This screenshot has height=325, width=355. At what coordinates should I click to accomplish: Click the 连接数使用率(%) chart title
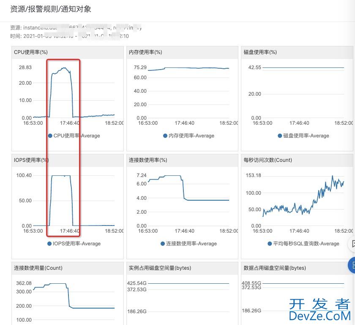tap(148, 160)
